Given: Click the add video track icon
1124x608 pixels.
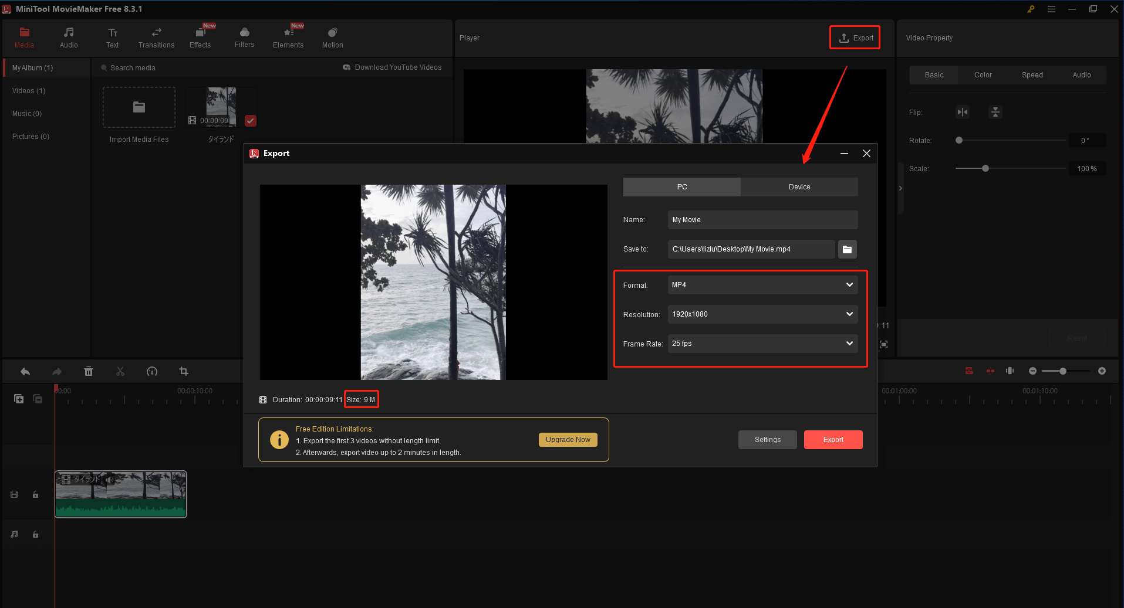Looking at the screenshot, I should 19,399.
